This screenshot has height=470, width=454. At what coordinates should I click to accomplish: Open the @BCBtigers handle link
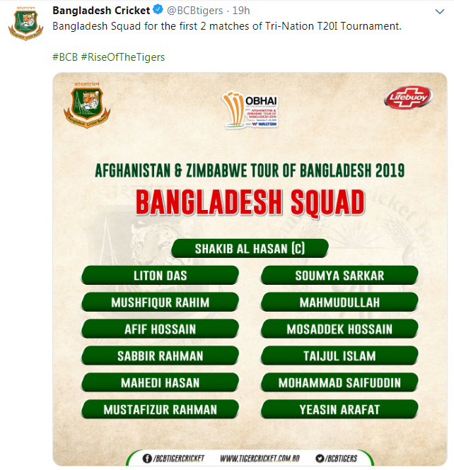195,11
